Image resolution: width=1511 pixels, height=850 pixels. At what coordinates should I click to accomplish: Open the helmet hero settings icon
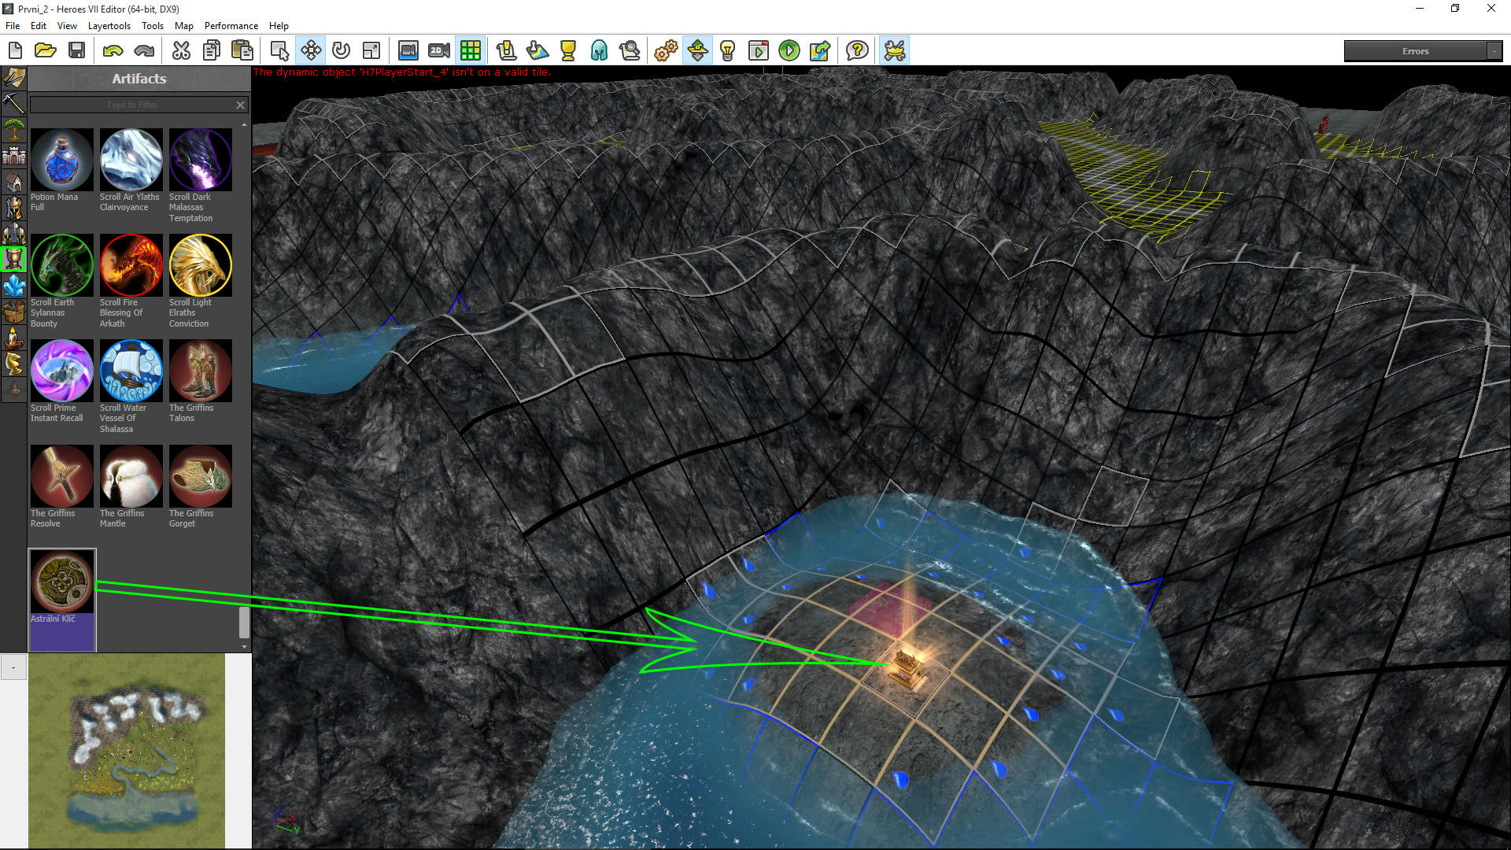point(599,51)
